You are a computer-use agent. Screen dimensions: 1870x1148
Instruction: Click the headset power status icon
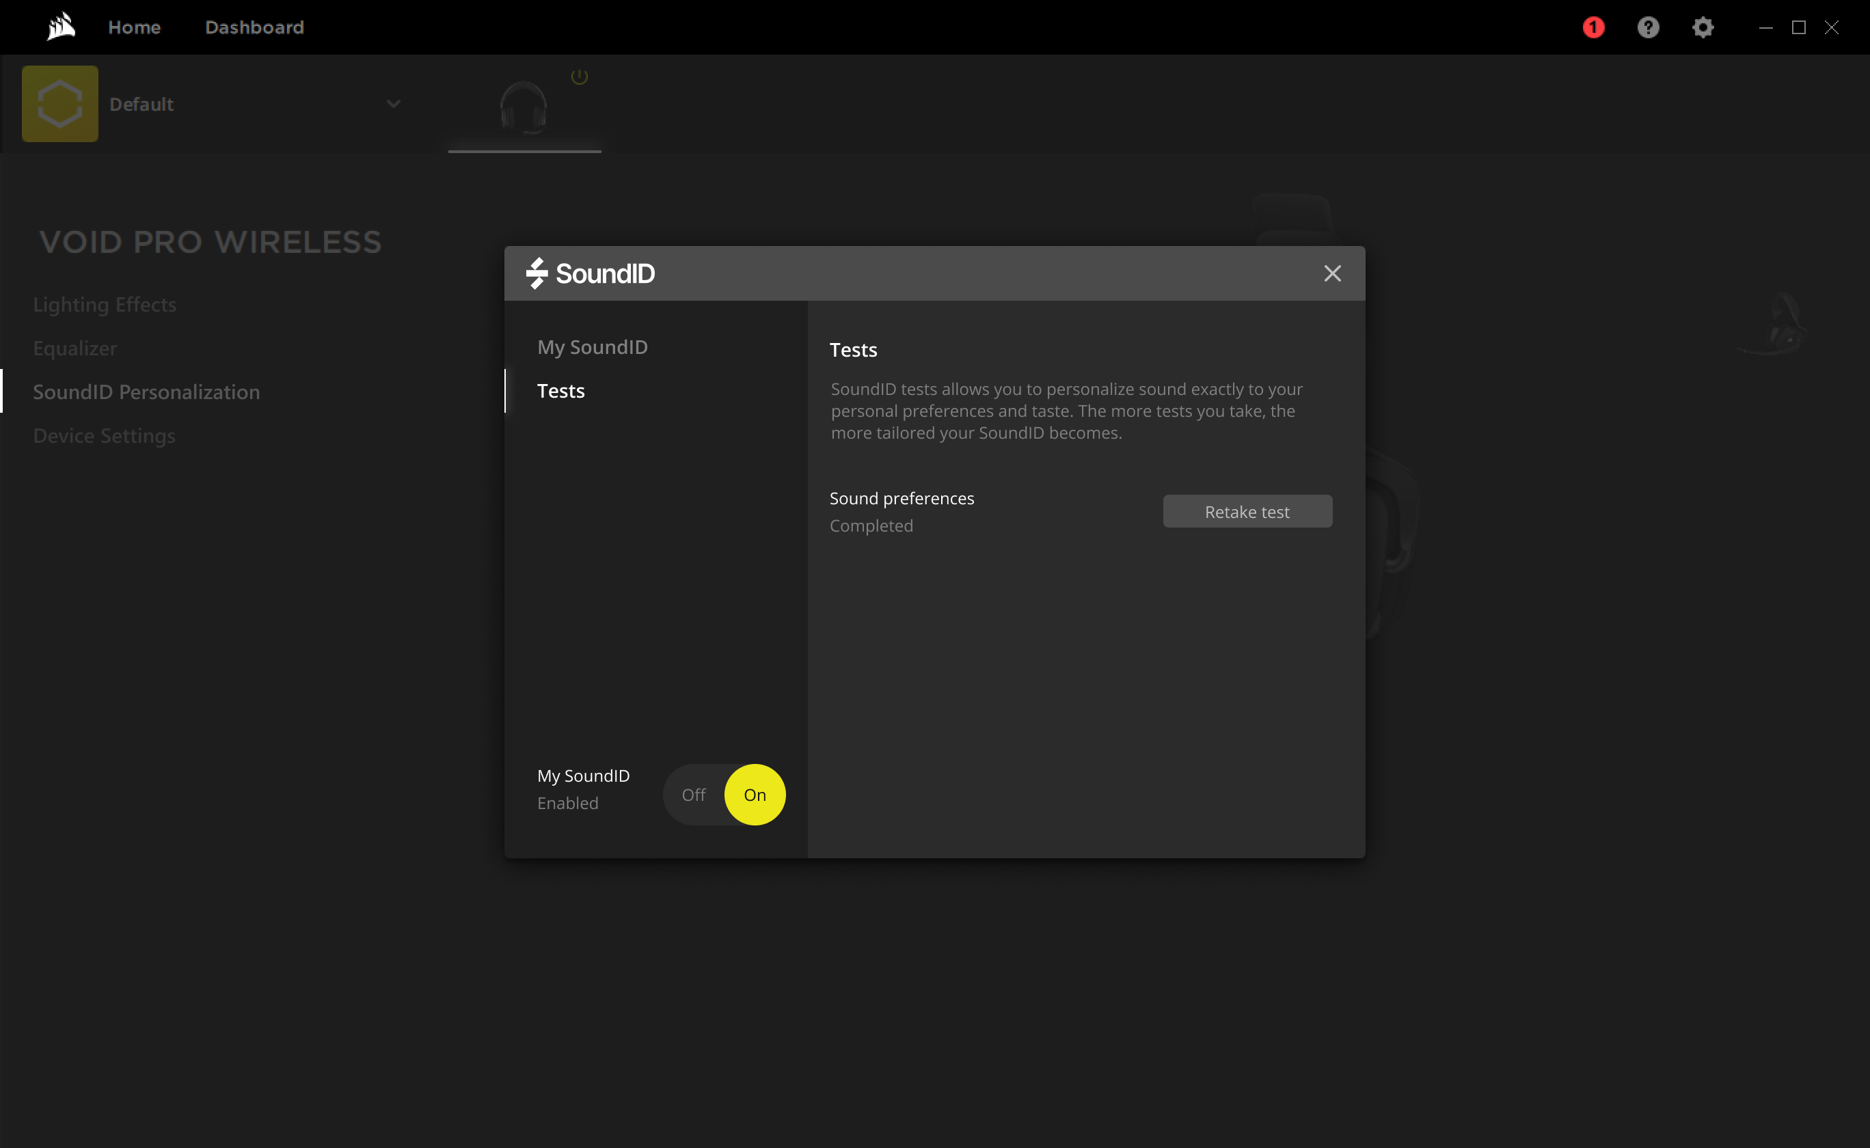point(580,77)
